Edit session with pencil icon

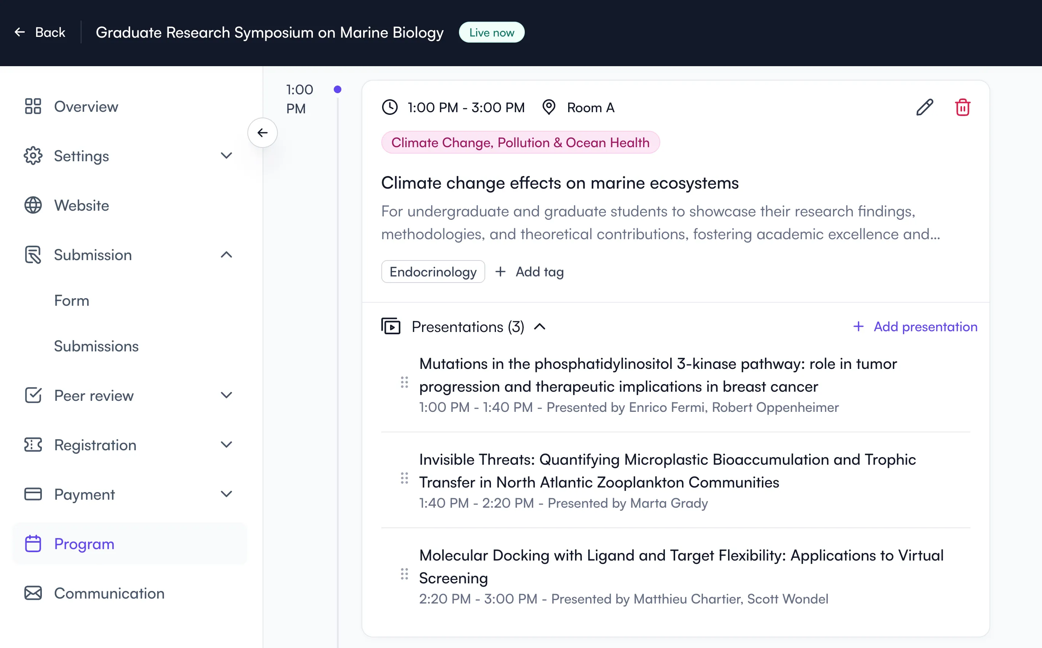click(924, 107)
